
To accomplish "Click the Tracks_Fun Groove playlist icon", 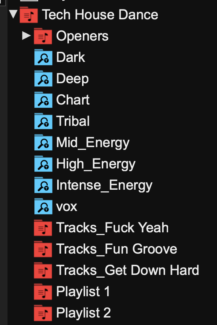I will pyautogui.click(x=43, y=249).
